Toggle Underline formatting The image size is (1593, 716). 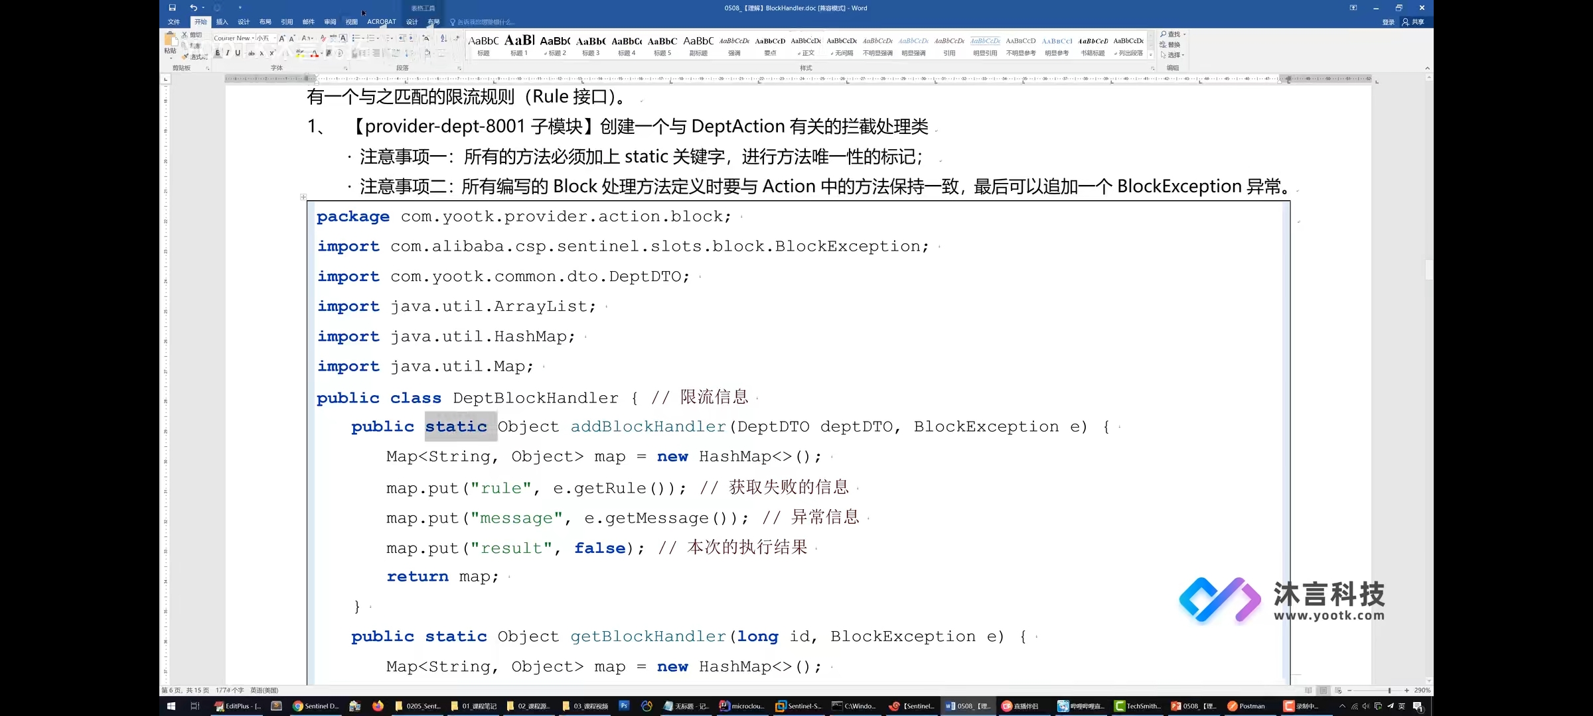(238, 53)
